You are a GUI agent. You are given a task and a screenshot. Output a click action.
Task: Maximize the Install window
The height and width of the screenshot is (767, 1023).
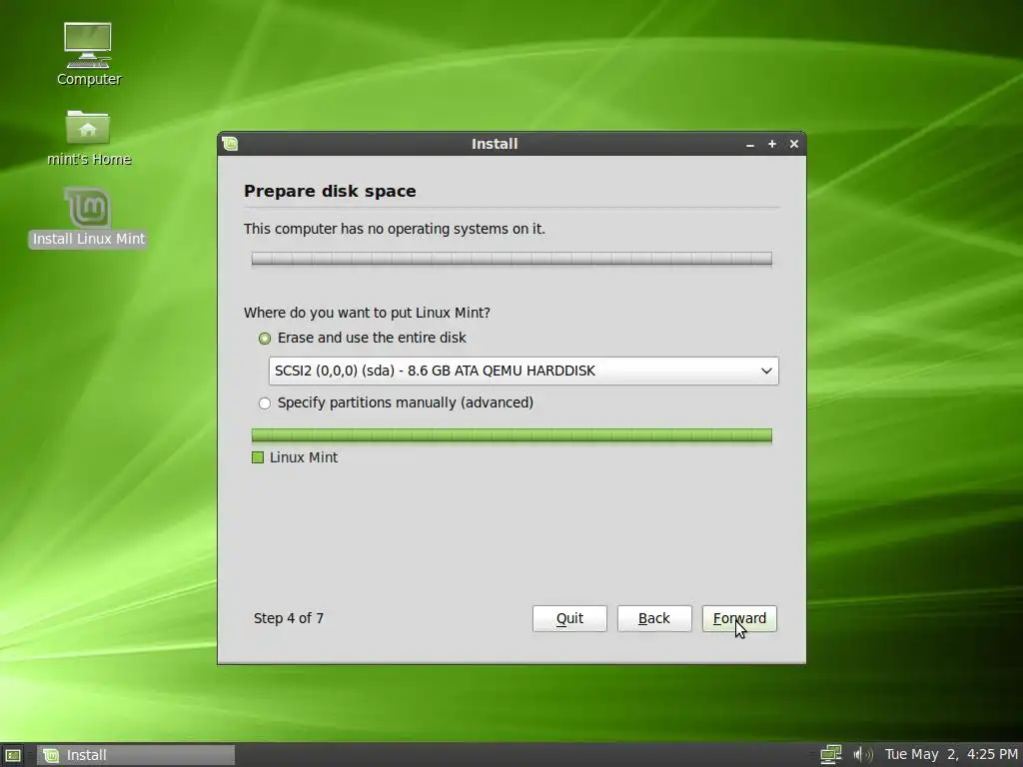772,144
